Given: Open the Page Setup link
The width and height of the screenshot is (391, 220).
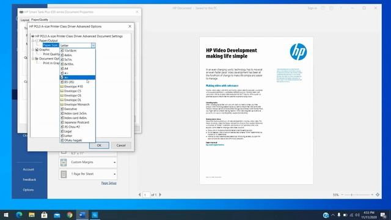Looking at the screenshot, I should [x=109, y=183].
